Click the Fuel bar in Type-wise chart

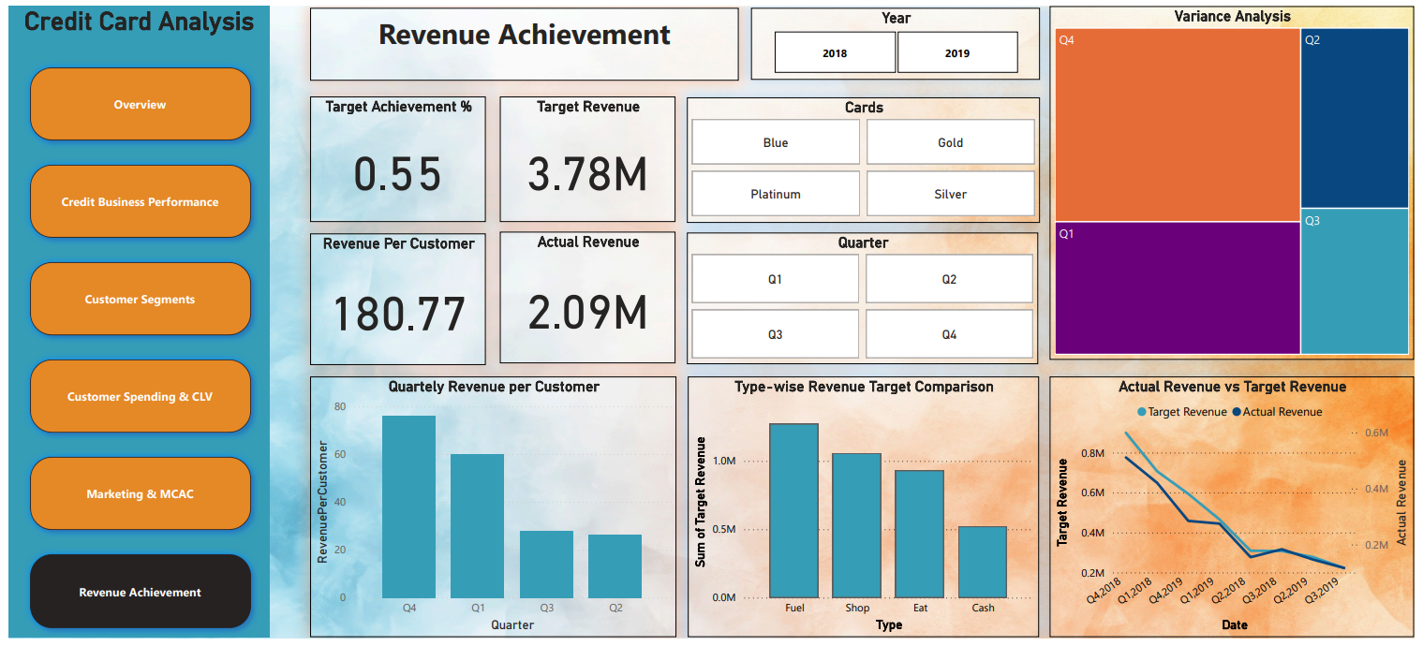[793, 510]
